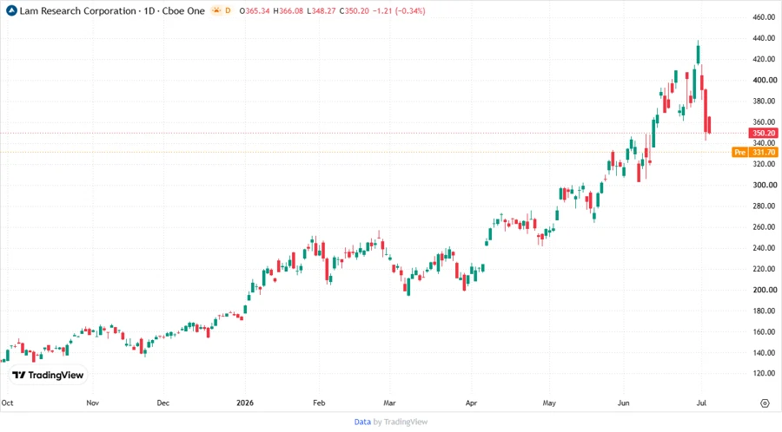Click the High value H366.08
Viewport: 782px width, 432px height.
coord(288,11)
